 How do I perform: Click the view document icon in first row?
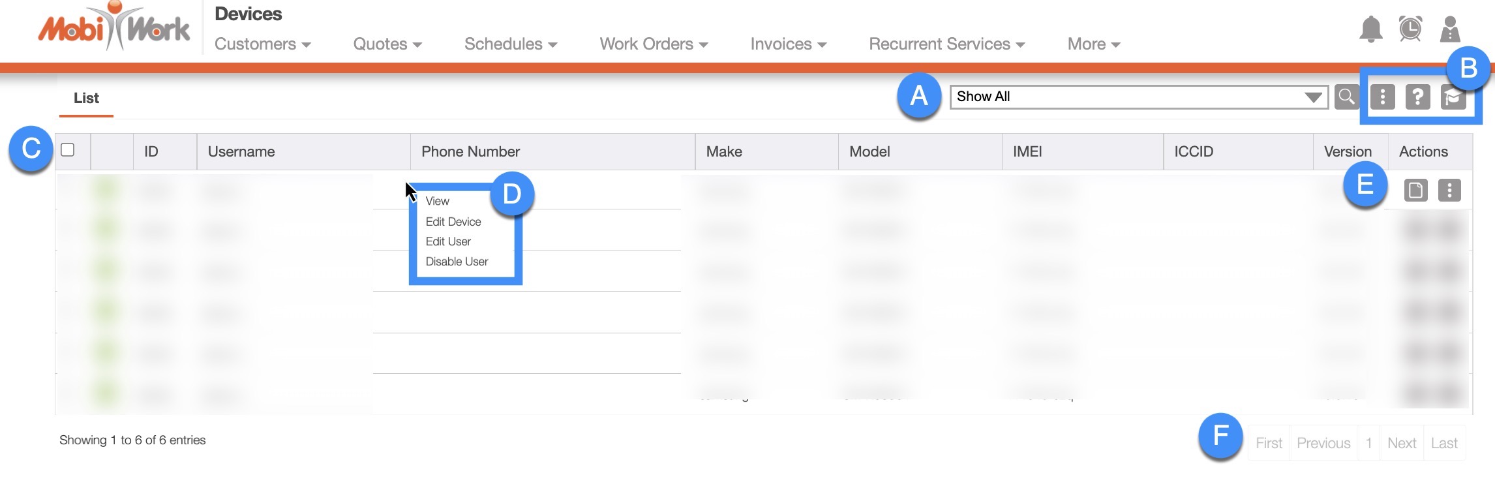click(1415, 191)
